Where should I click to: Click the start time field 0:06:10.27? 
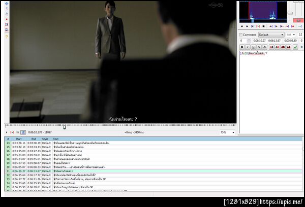tap(259, 41)
